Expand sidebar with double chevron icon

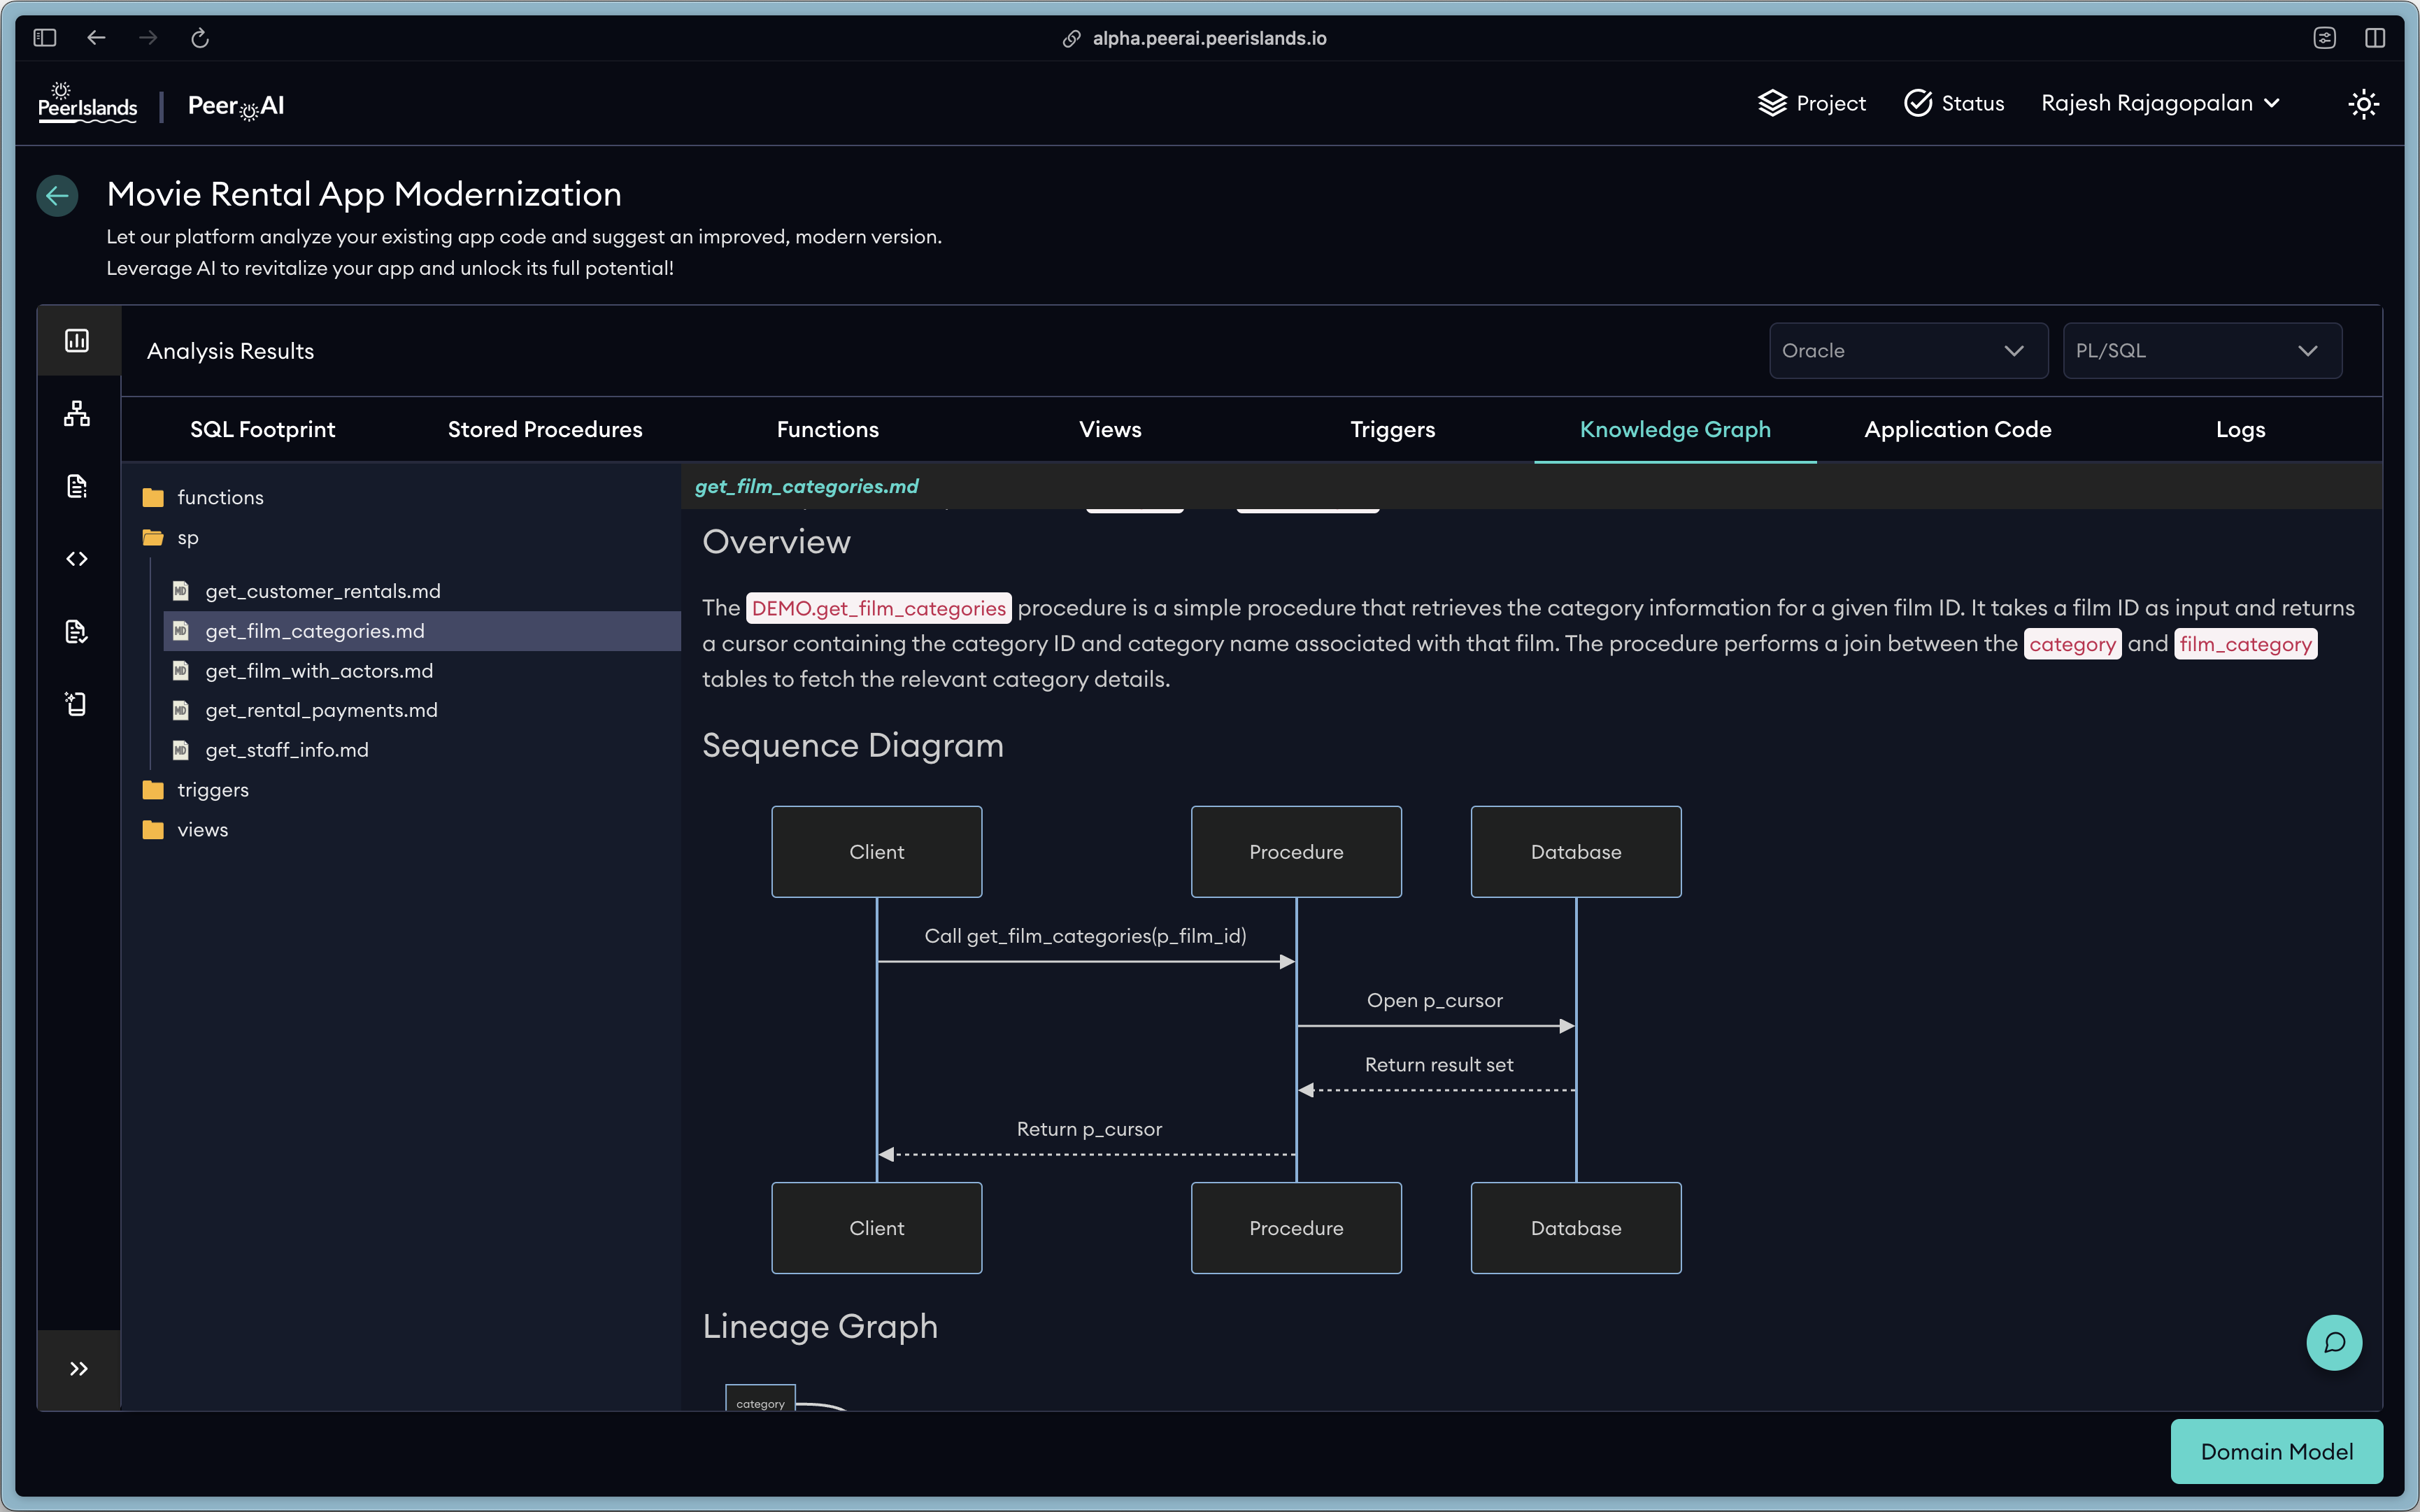[79, 1368]
